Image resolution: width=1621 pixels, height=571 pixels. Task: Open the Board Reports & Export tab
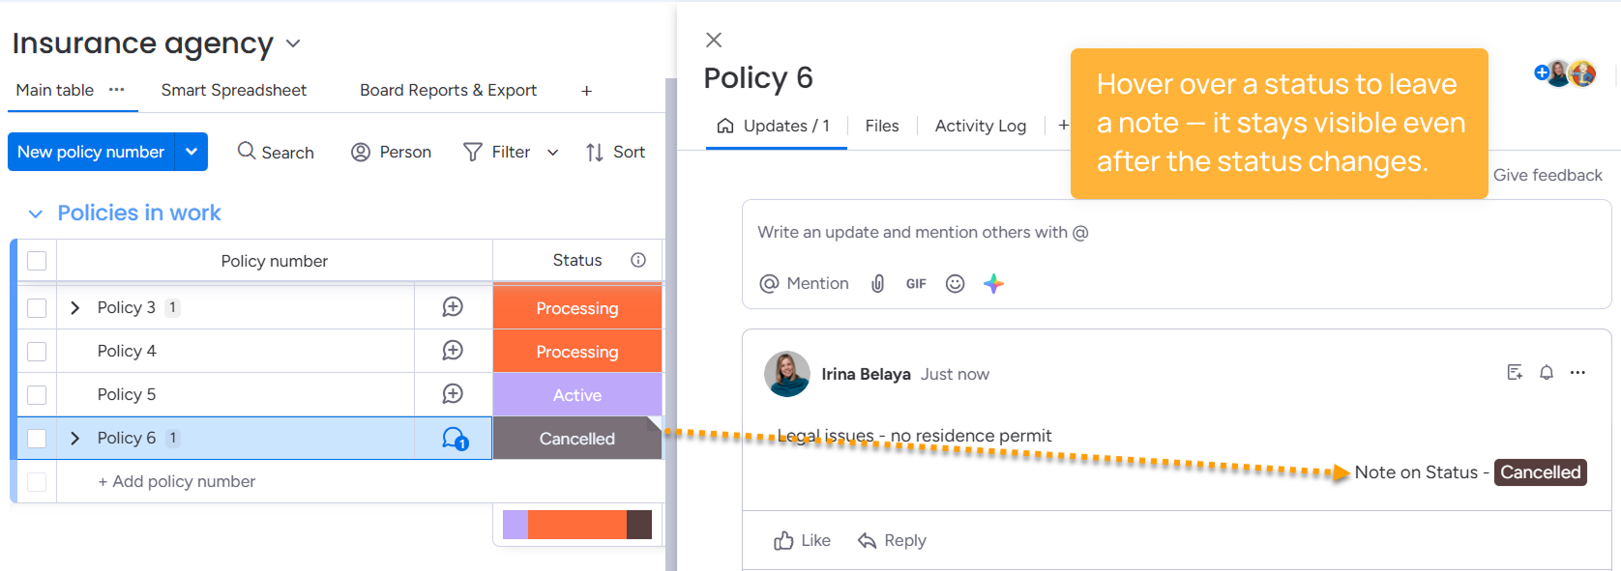point(448,90)
